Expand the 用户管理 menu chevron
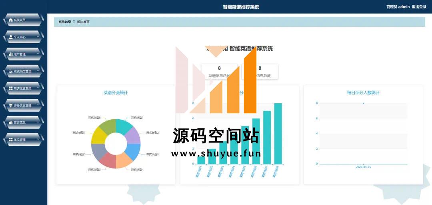The image size is (432, 205). click(x=38, y=54)
